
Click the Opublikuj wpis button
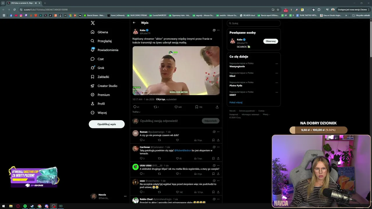pyautogui.click(x=107, y=124)
